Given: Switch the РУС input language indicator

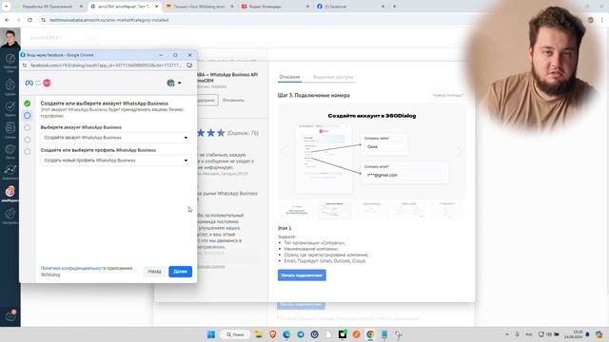Looking at the screenshot, I should coord(529,334).
